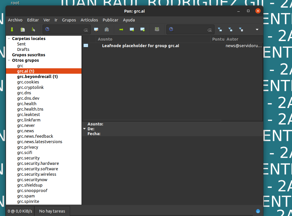Click the read next green arrow icon
292x216 pixels.
[x=121, y=29]
